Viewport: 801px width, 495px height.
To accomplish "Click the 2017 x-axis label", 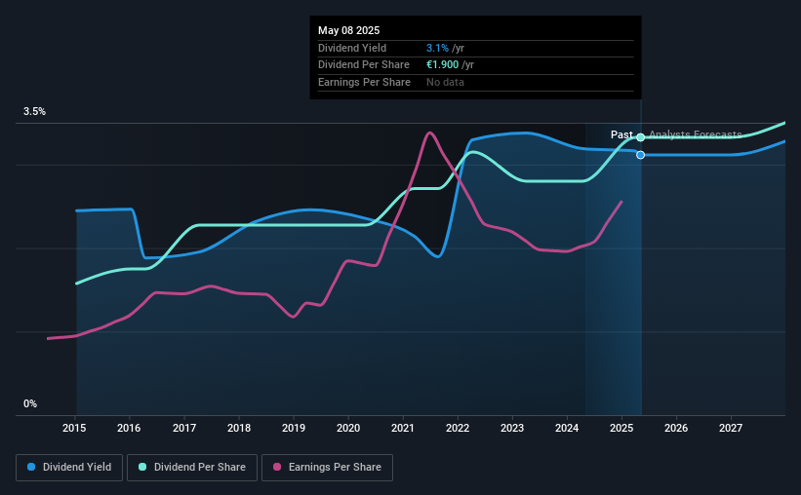I will tap(183, 428).
